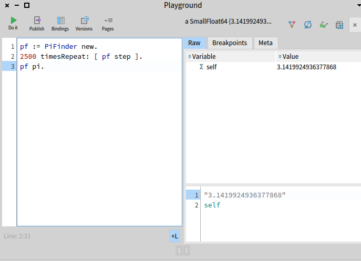
Task: Click the '2500 timesRepeat:' code line
Action: coord(81,57)
